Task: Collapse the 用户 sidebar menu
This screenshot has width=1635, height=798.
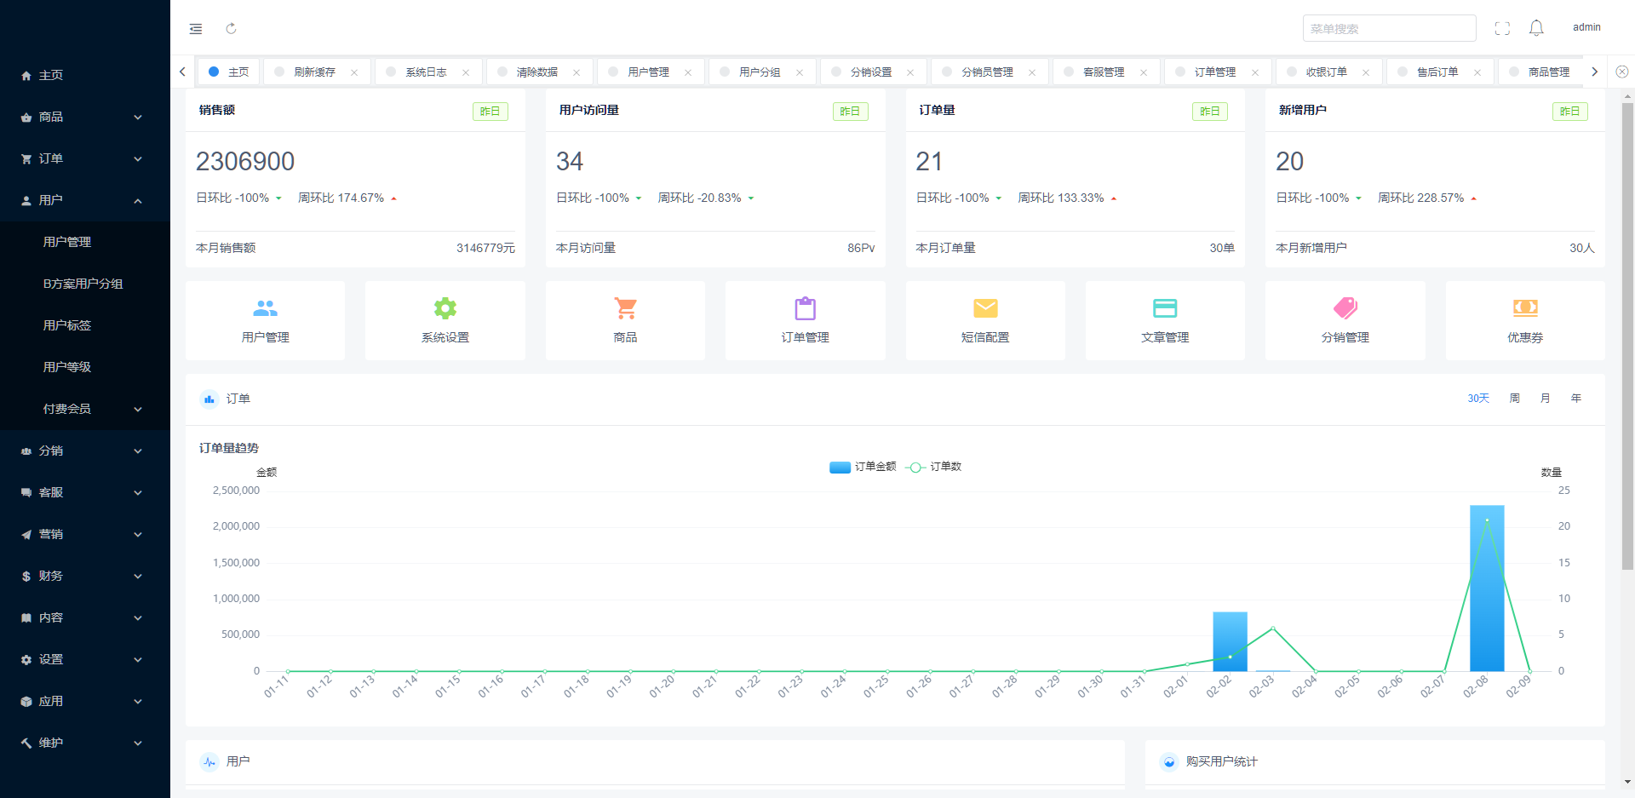Action: point(85,200)
